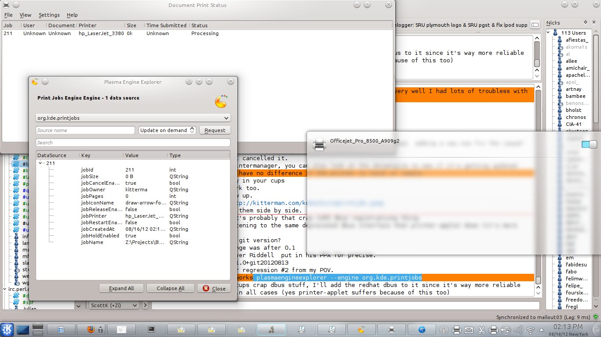Click the Source name input field
Image resolution: width=601 pixels, height=337 pixels.
[85, 130]
